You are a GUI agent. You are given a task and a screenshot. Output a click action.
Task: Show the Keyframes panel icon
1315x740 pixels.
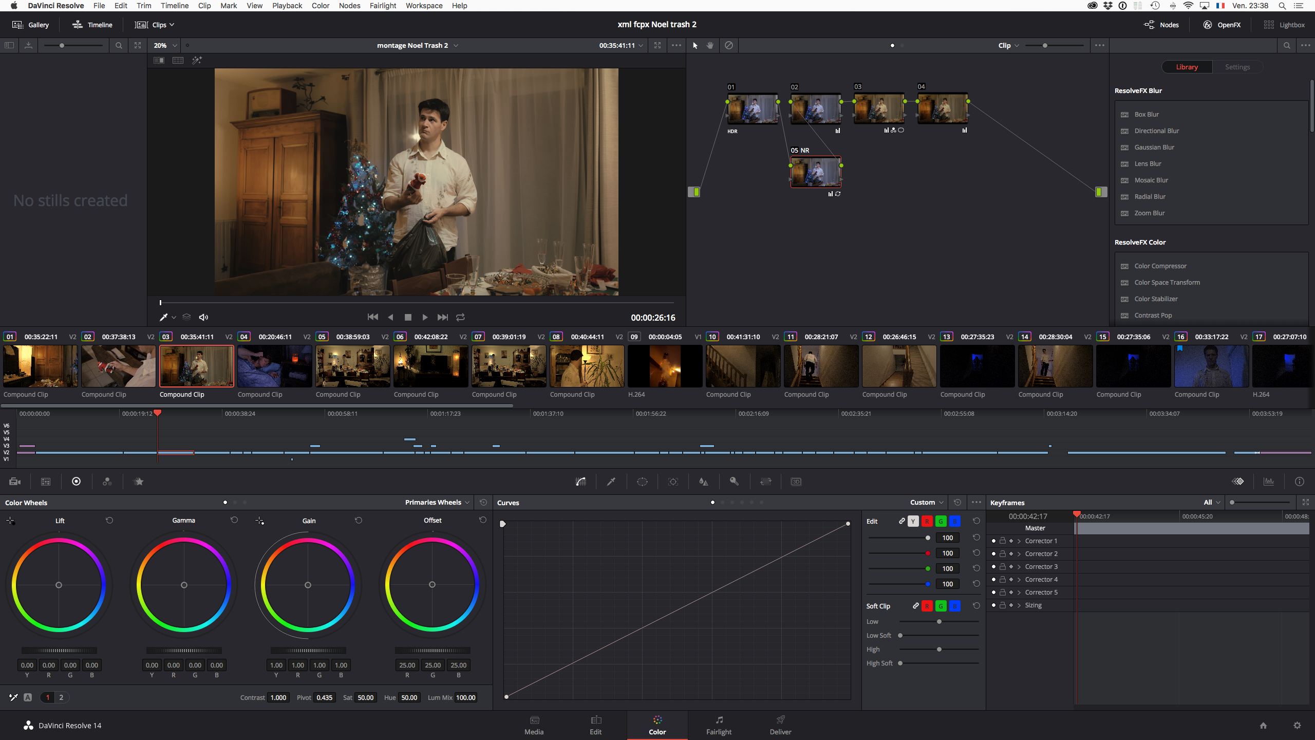pos(1238,482)
